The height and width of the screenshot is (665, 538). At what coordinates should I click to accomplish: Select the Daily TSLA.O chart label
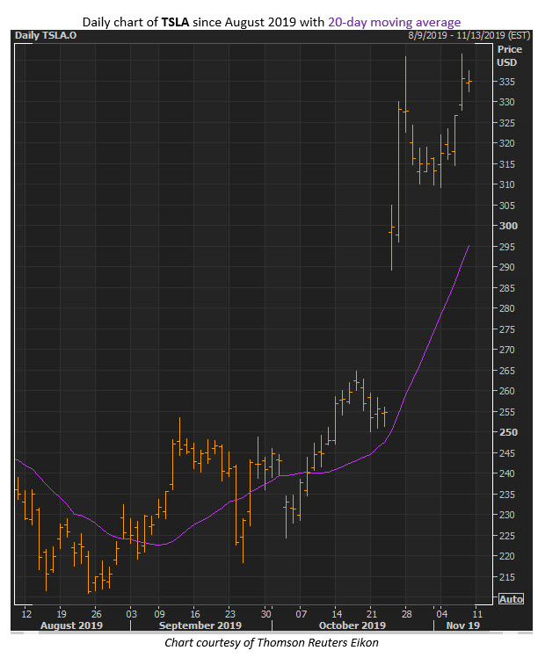point(46,35)
